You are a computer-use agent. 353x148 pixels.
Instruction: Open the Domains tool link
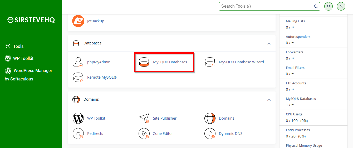coord(227,118)
